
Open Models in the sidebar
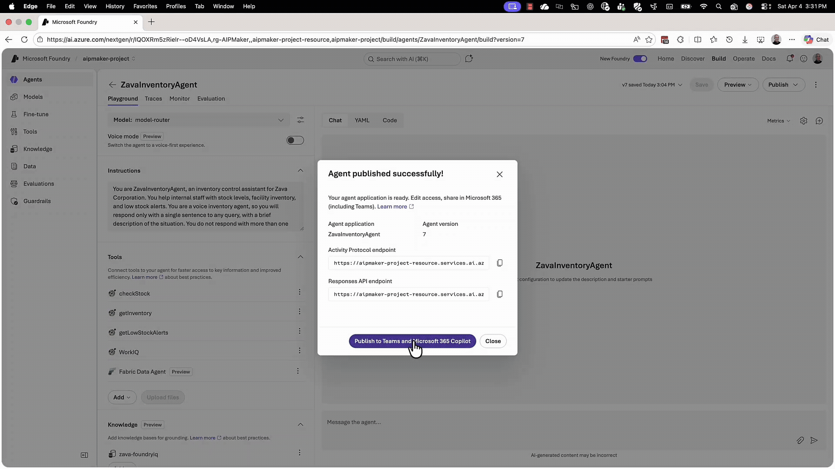coord(51,97)
